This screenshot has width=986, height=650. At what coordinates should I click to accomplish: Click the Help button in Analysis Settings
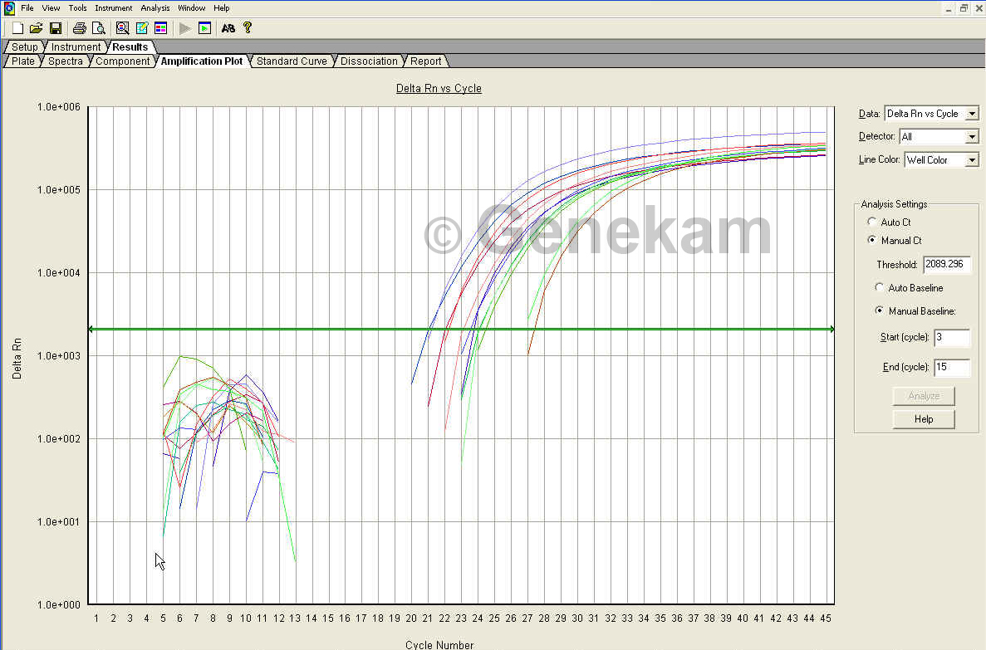coord(924,419)
